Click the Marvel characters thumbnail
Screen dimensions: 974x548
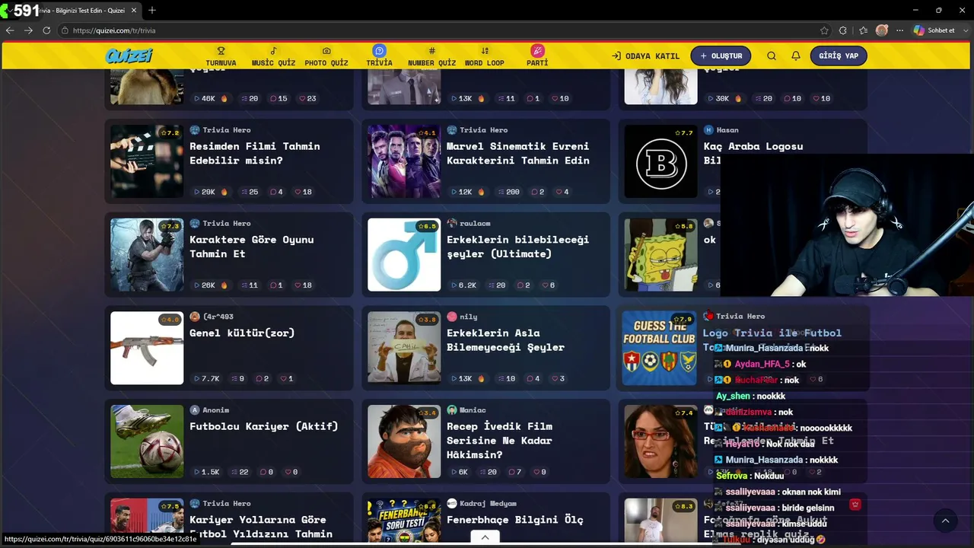pyautogui.click(x=404, y=161)
